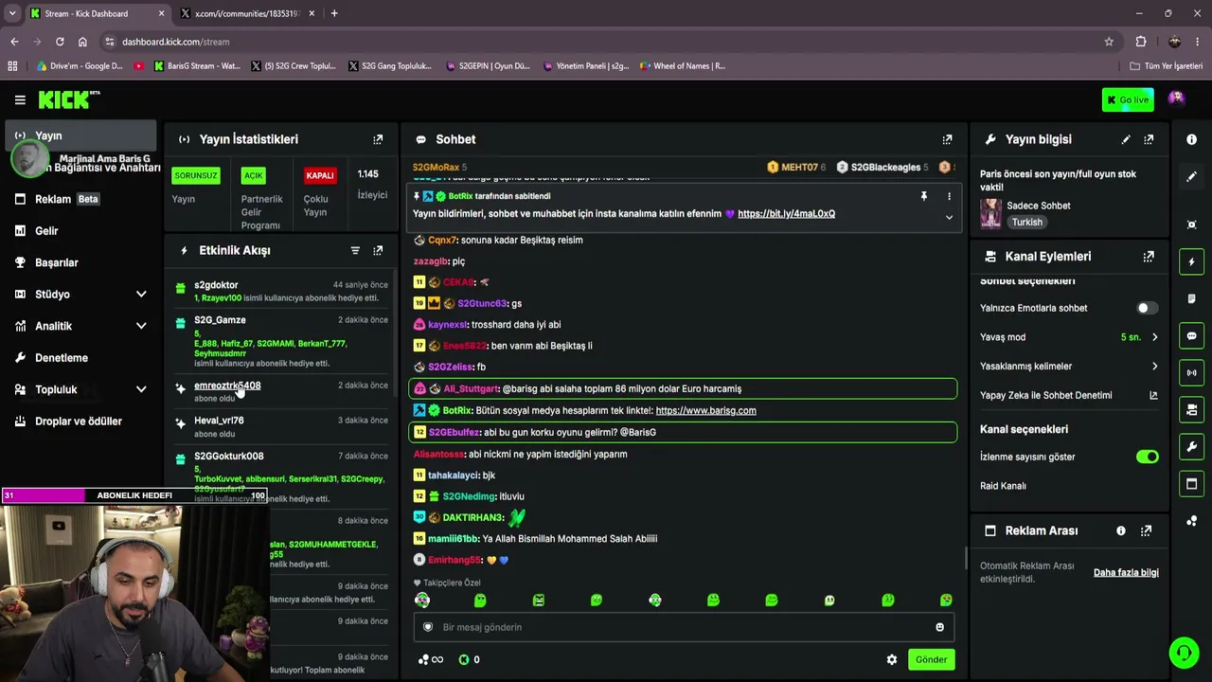Open Reklam Beta in the sidebar
This screenshot has height=682, width=1212.
tap(80, 199)
